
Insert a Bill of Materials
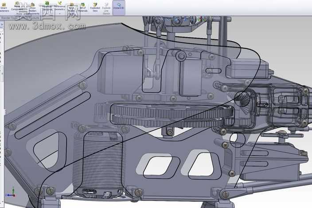[x=83, y=8]
